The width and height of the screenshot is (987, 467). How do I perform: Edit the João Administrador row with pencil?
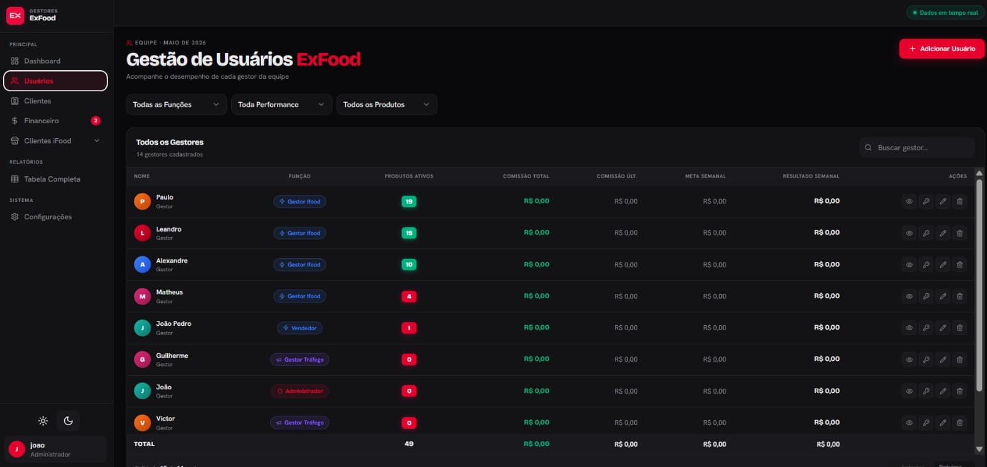pos(943,391)
